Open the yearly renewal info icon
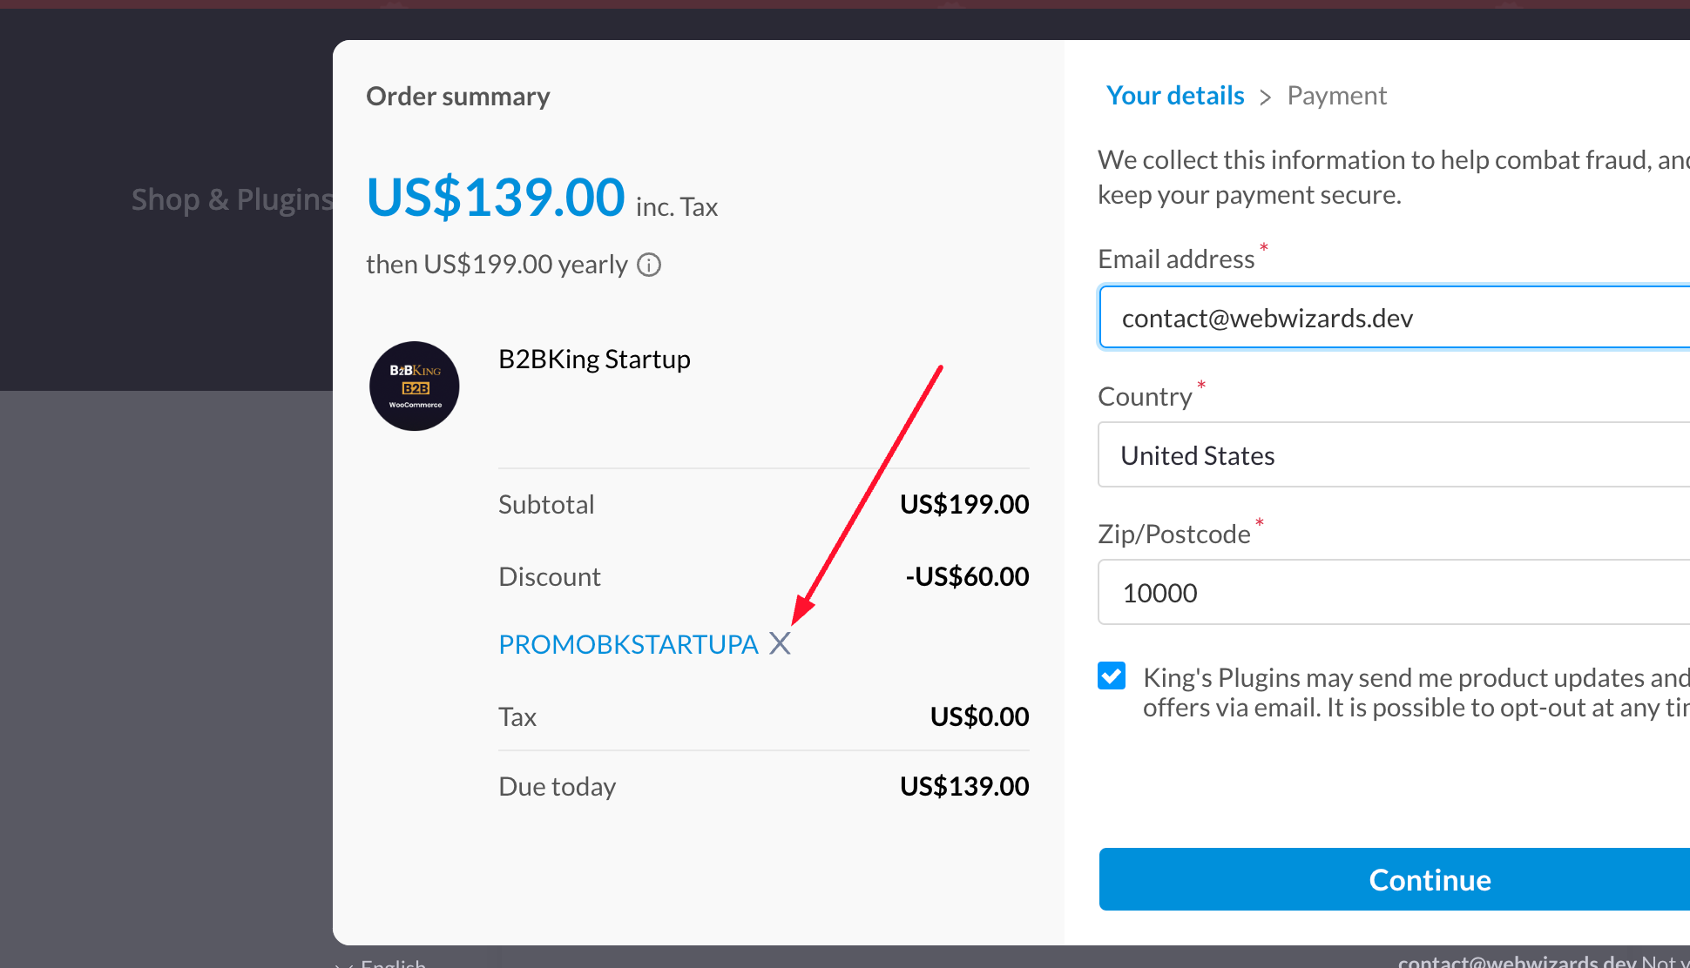This screenshot has width=1690, height=968. [649, 265]
